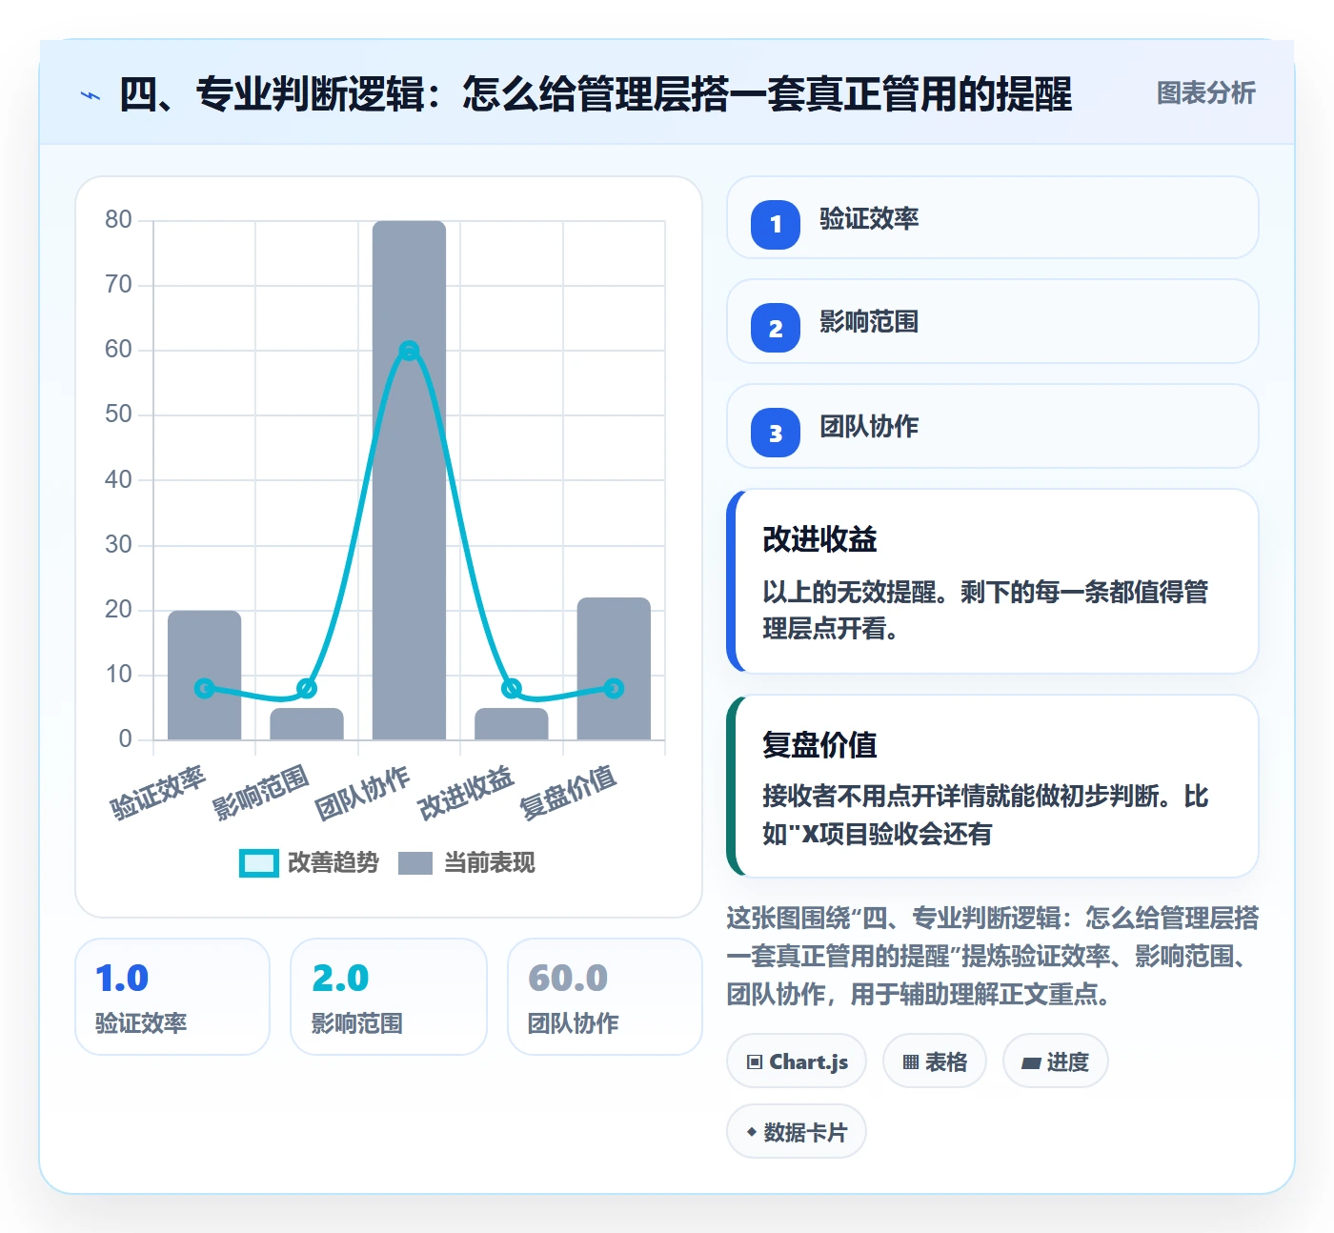Toggle the 当前表现 legend swatch
This screenshot has width=1334, height=1233.
(x=415, y=862)
